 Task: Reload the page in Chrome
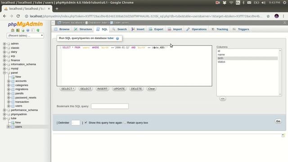click(18, 16)
